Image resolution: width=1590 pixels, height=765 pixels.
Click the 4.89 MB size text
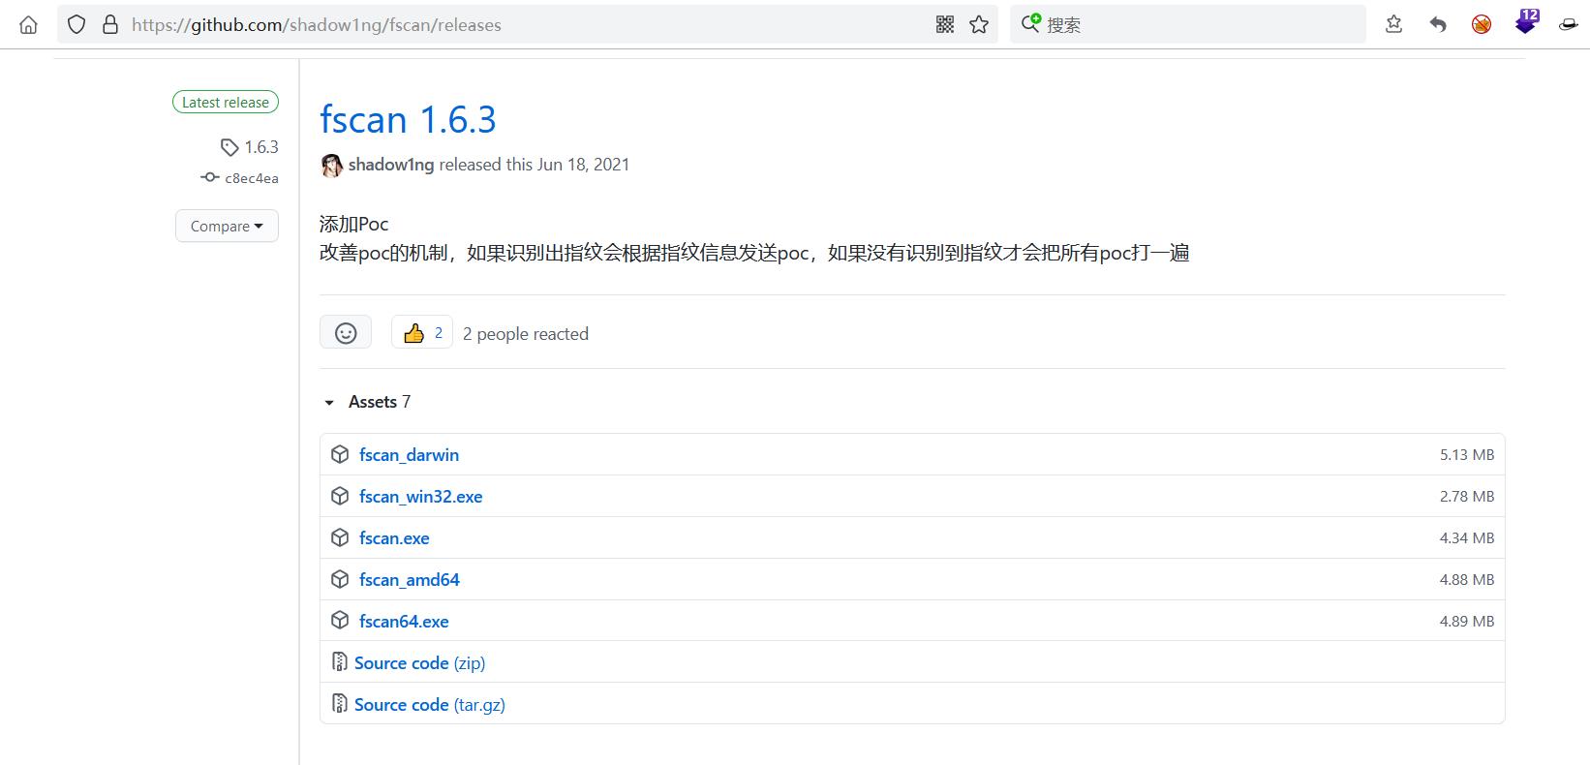click(x=1467, y=621)
